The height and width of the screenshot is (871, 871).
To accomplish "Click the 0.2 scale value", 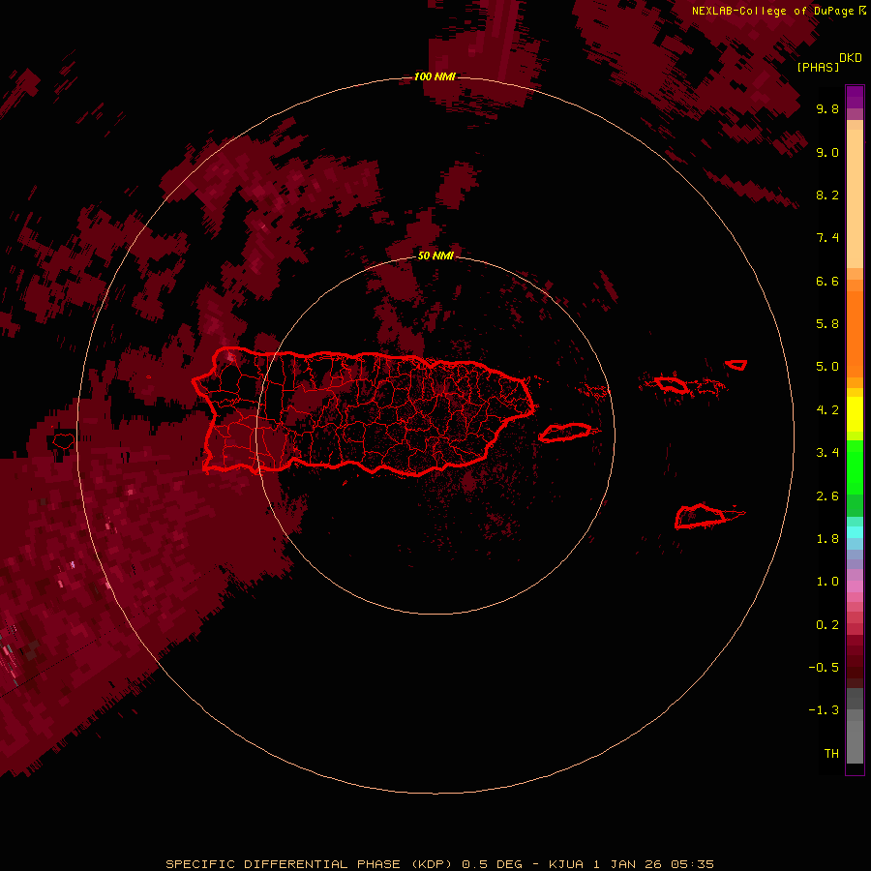I will pyautogui.click(x=827, y=625).
